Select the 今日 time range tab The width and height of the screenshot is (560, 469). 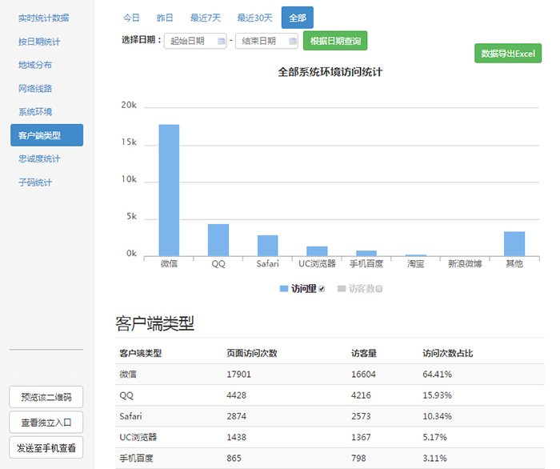coord(131,18)
